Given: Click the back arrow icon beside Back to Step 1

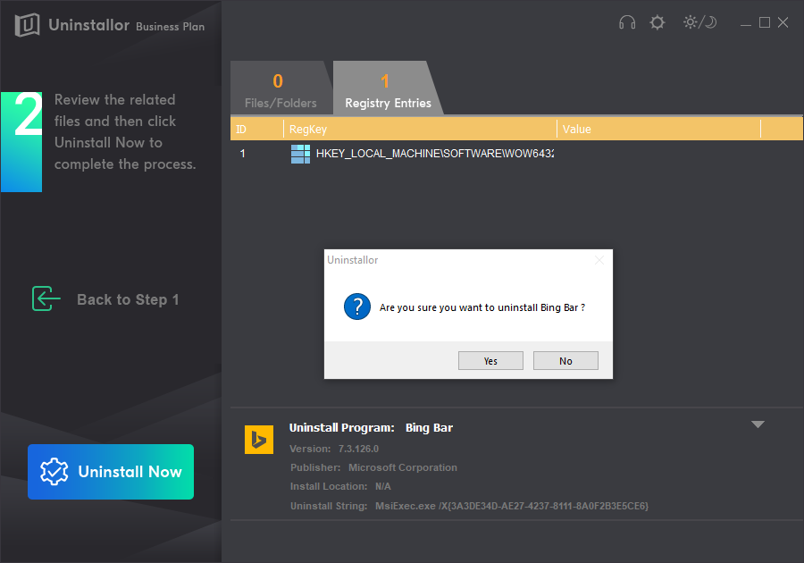Looking at the screenshot, I should [46, 298].
